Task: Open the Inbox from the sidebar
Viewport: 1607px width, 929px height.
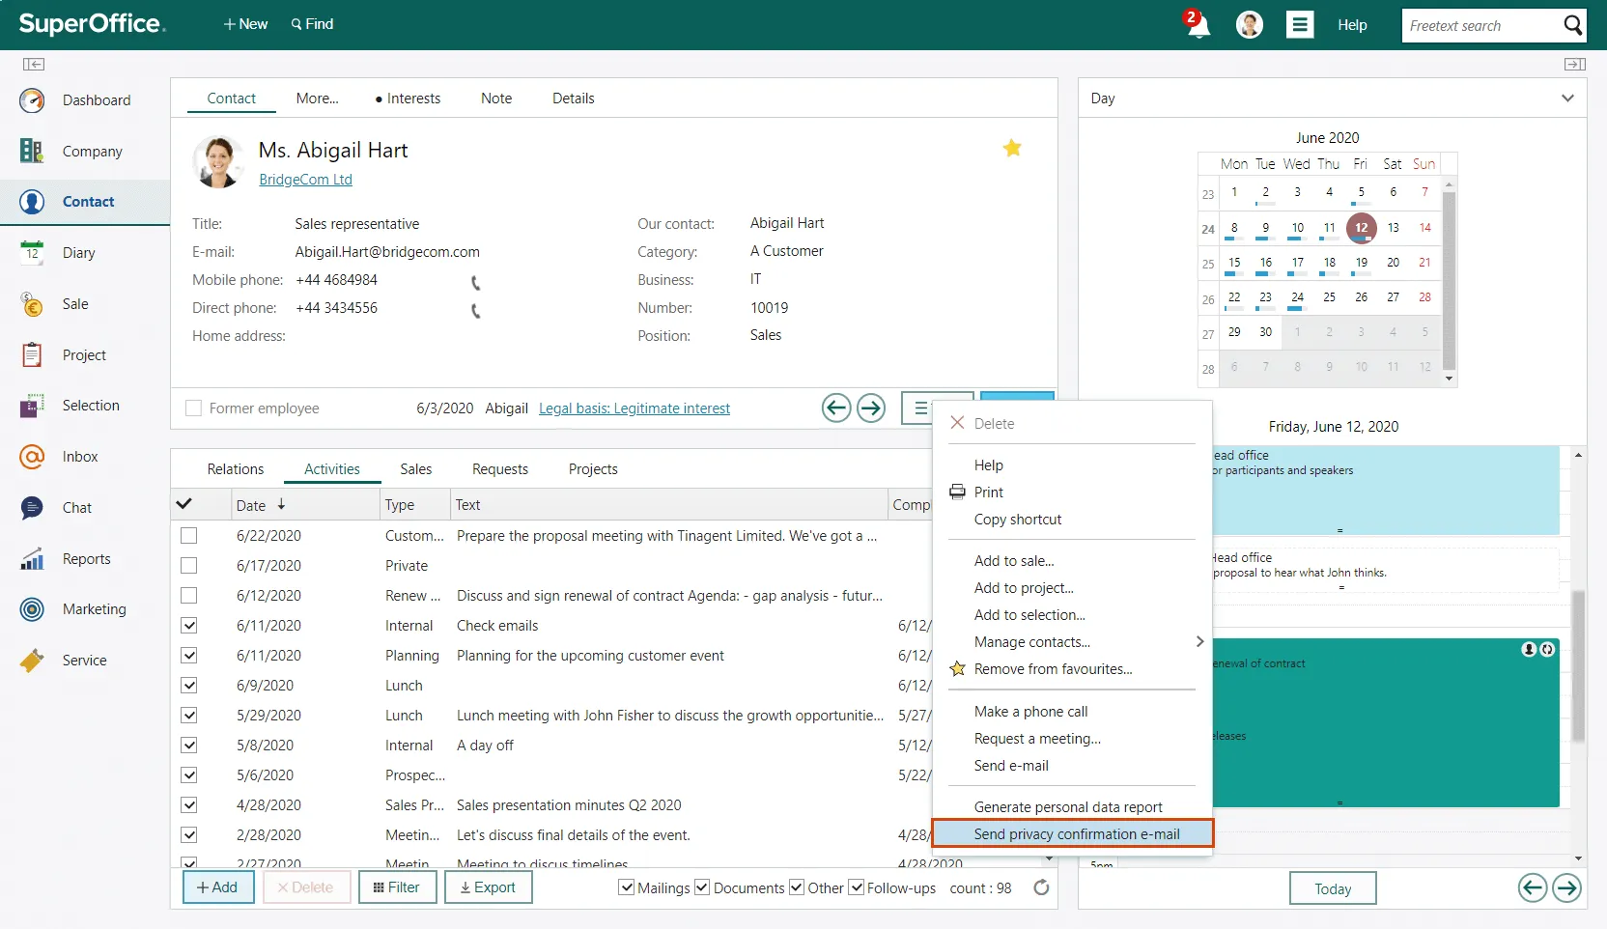Action: [x=79, y=457]
